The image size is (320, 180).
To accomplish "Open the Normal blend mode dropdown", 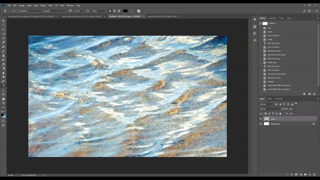I will pos(269,109).
